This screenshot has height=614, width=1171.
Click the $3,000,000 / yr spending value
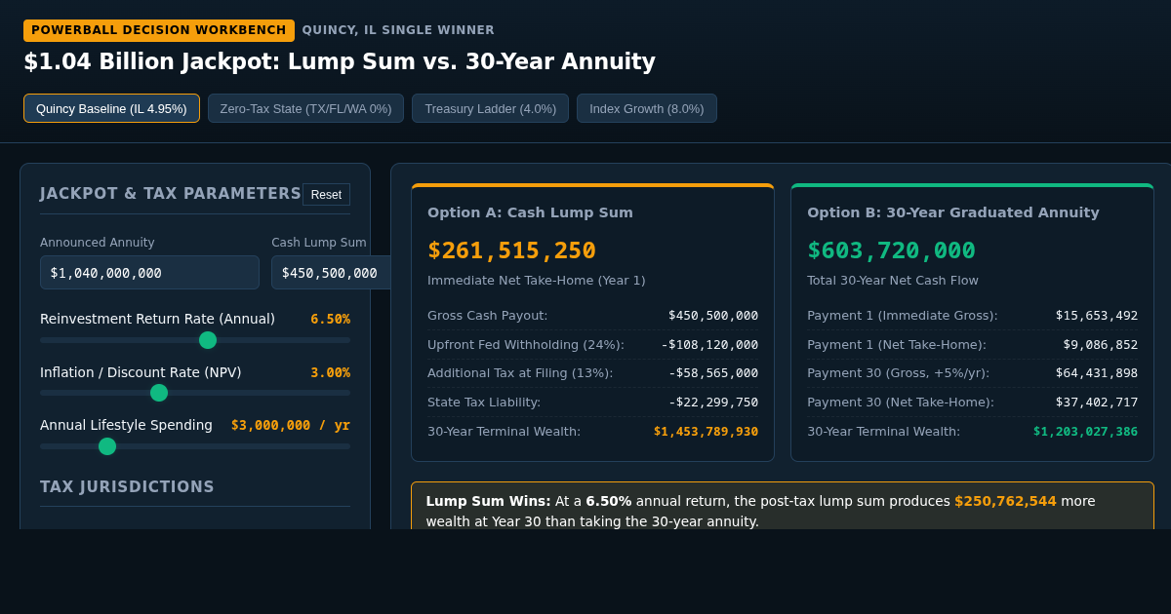(291, 425)
